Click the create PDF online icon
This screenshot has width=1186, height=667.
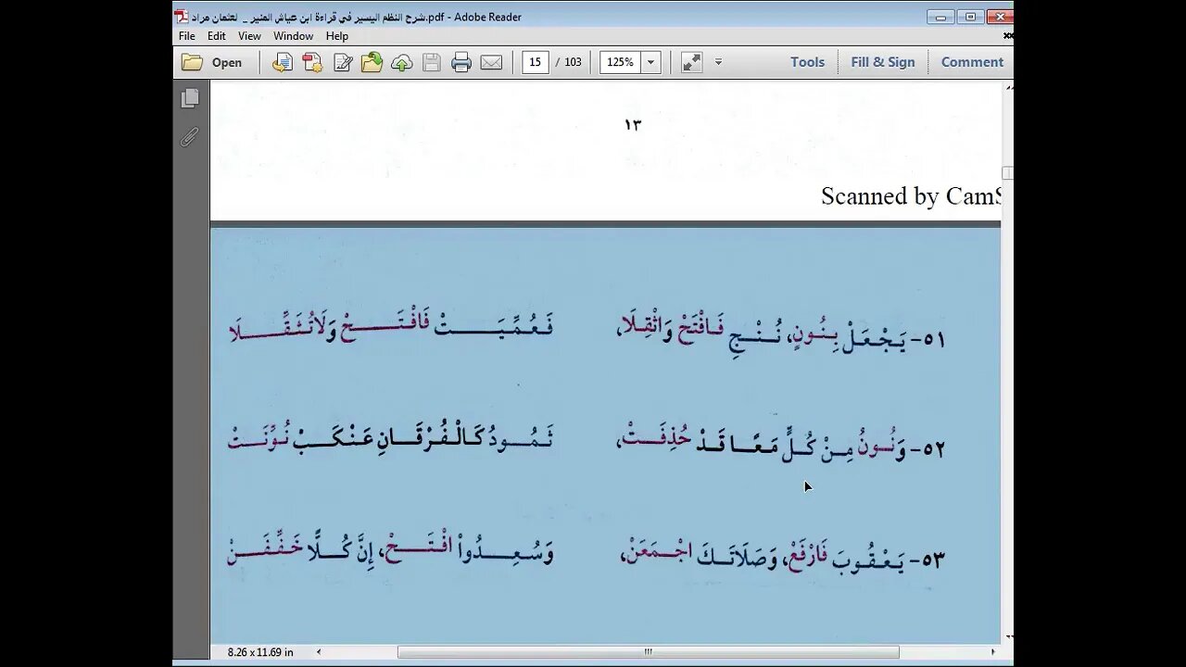click(x=312, y=62)
